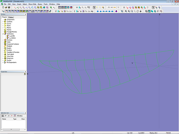Expand the Entity Lists node

pos(3,58)
